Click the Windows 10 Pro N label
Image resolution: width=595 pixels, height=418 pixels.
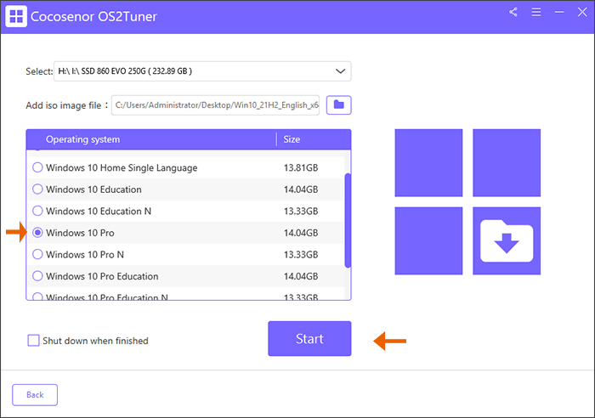(85, 255)
